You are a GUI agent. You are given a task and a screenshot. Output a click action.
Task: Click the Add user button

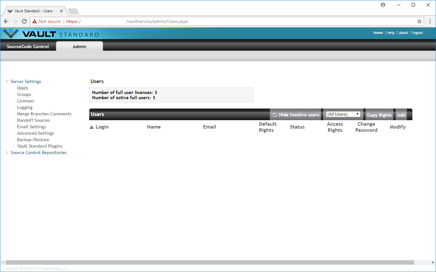401,115
